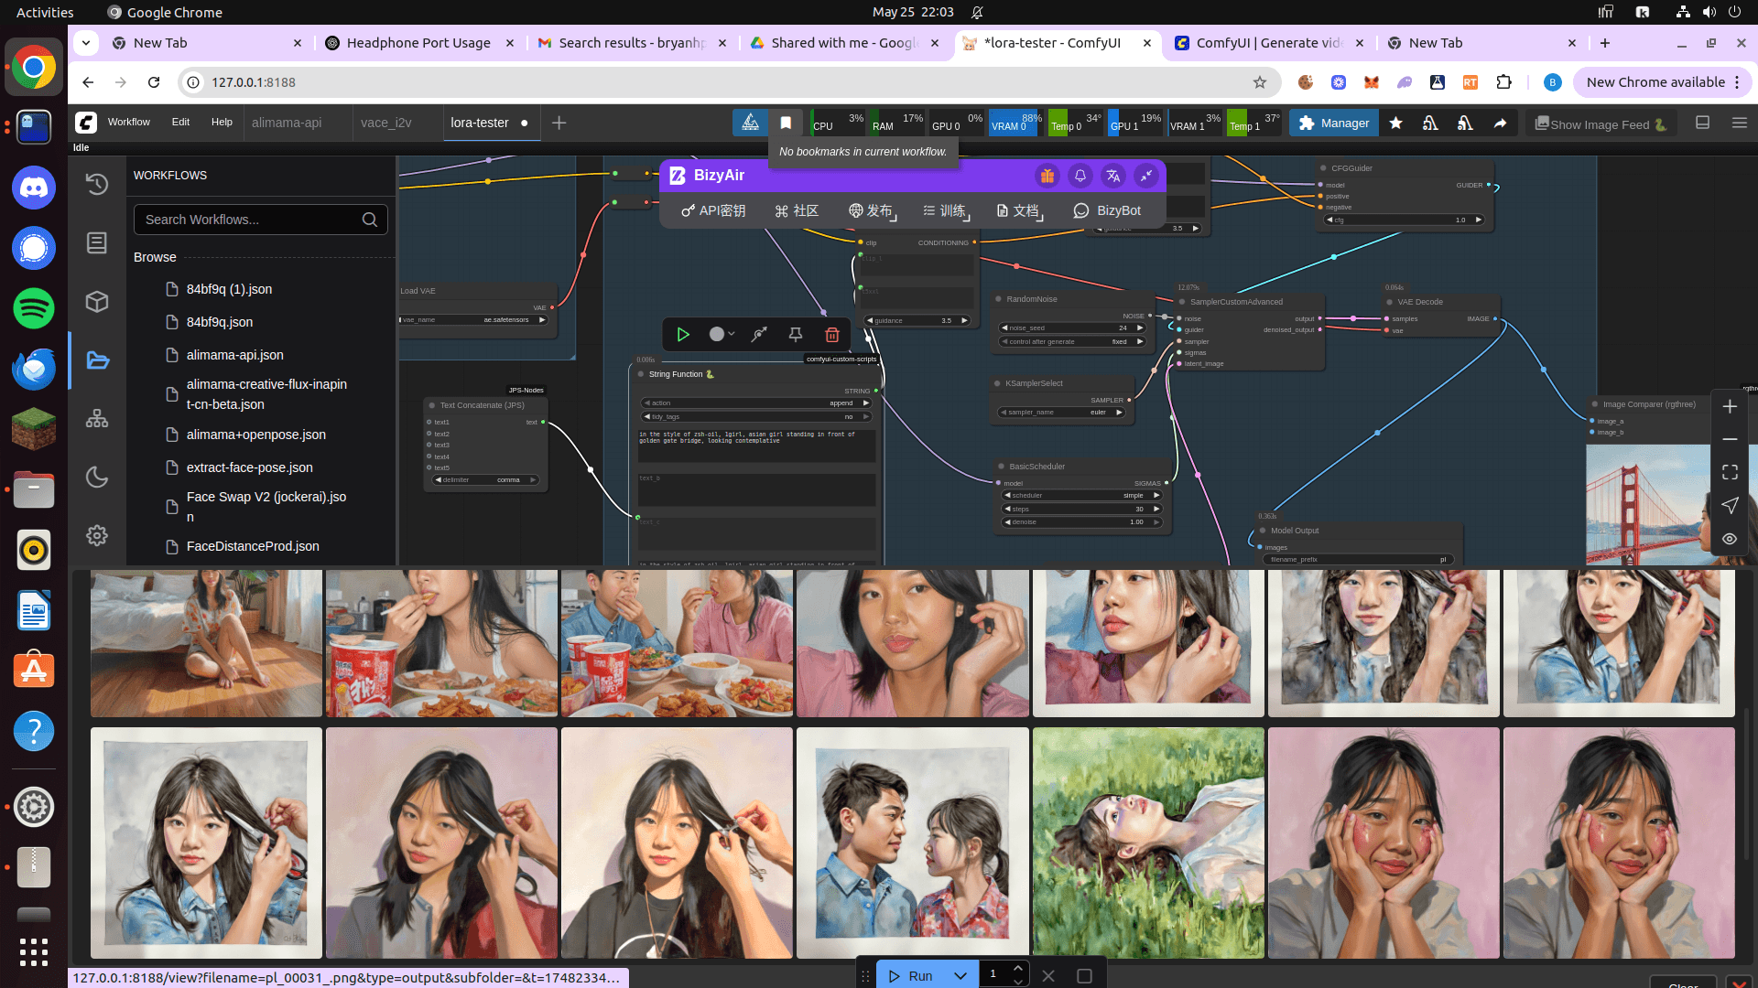Open the Workflow menu
Viewport: 1758px width, 988px height.
pos(128,123)
